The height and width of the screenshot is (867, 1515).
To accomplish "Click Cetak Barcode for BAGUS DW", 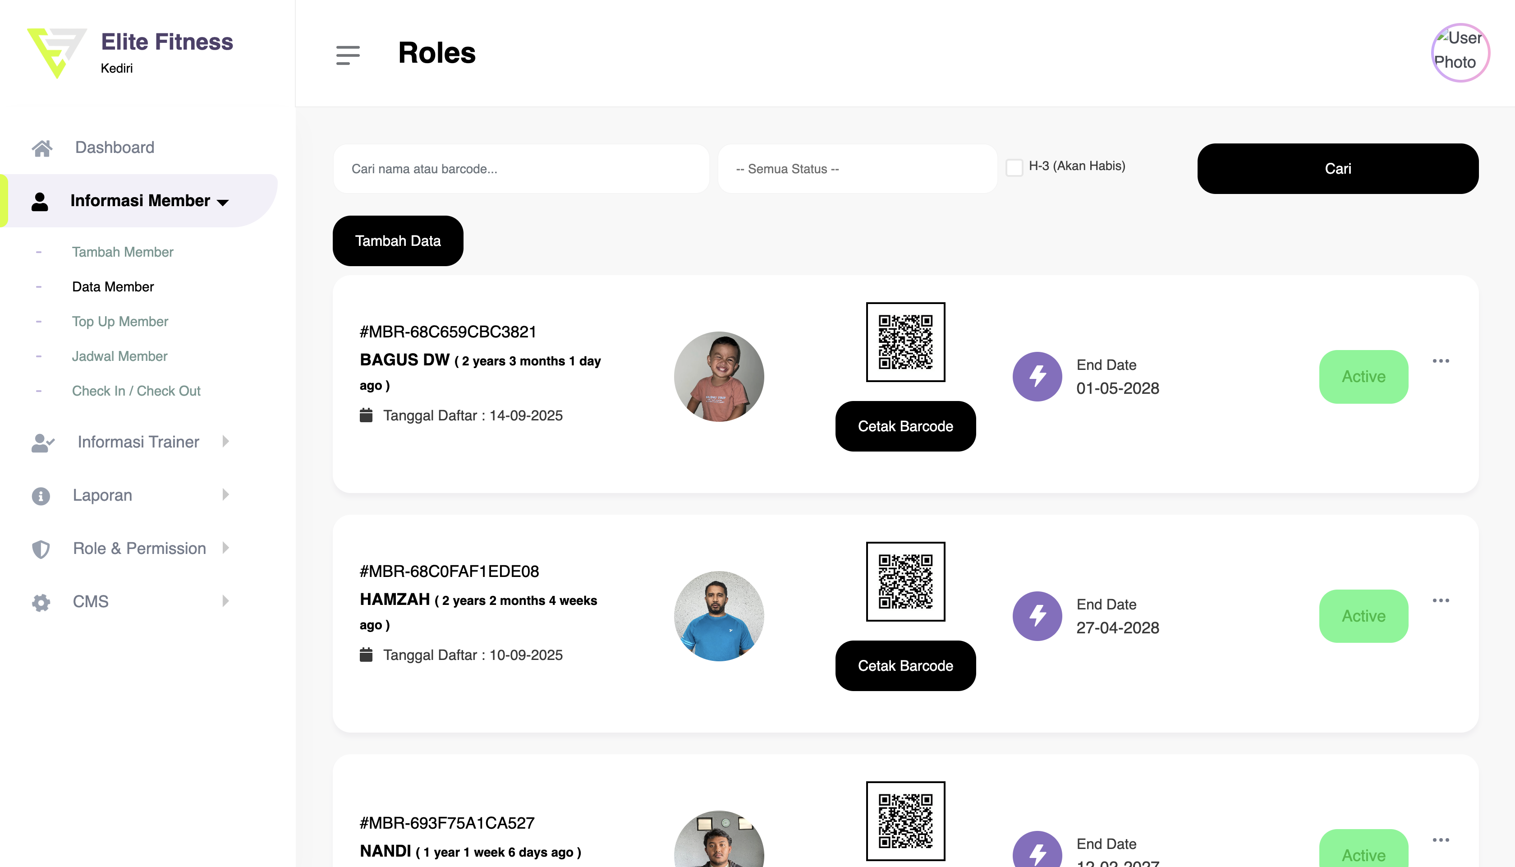I will (x=905, y=426).
